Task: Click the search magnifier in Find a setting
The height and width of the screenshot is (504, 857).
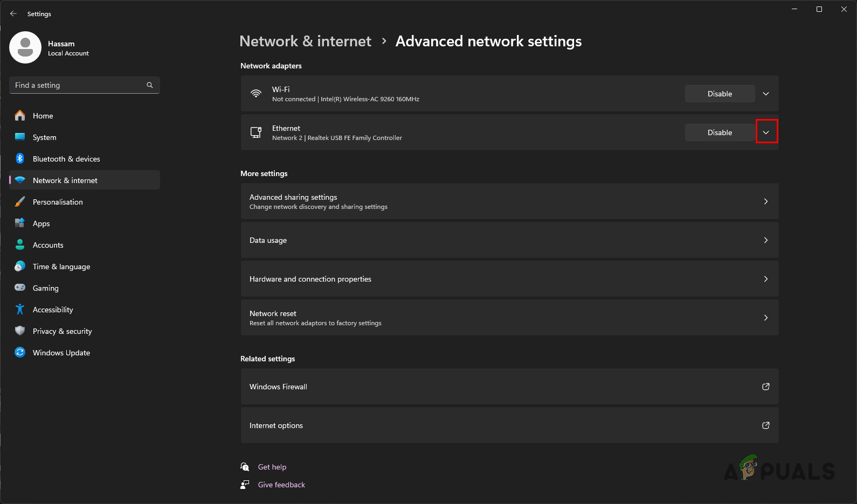Action: [149, 85]
